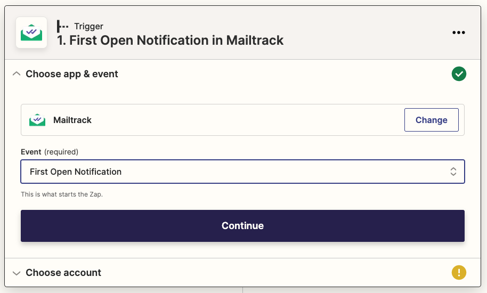Collapse section using chevron beside Choose app & event
Viewport: 487px width, 293px height.
point(17,74)
